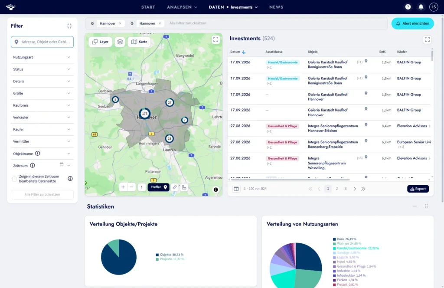Show info about edited records checkbox

tap(70, 178)
